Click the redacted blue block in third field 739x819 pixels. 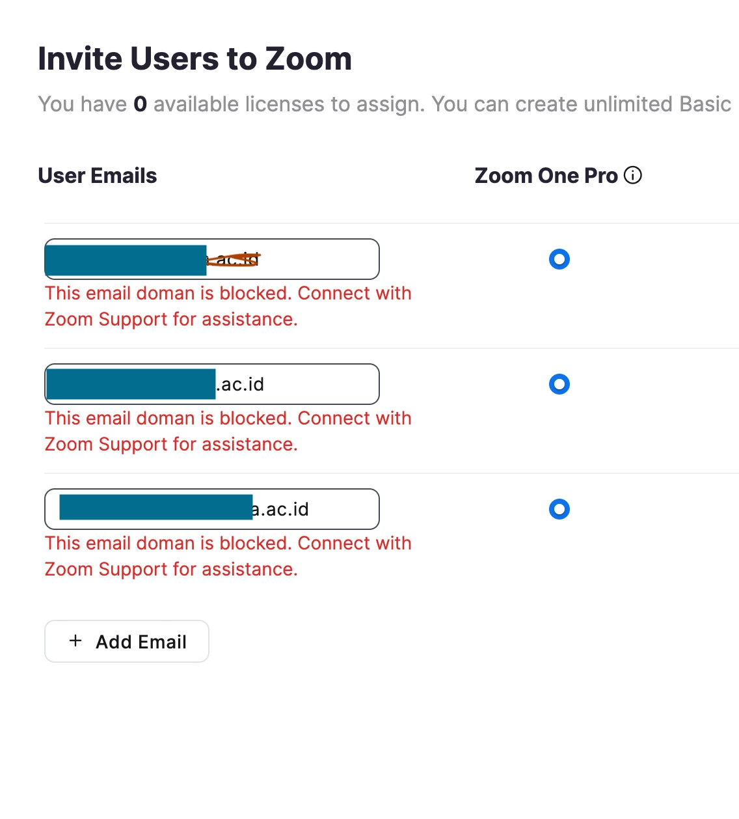click(156, 507)
